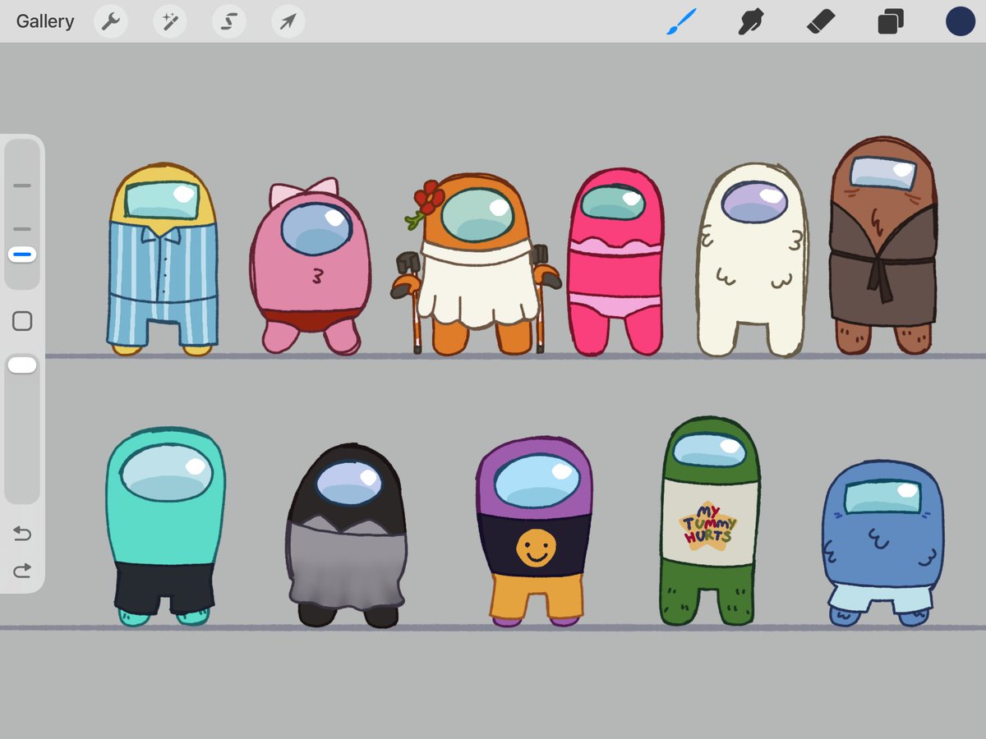
Task: Open the Actions wrench menu
Action: coord(111,21)
